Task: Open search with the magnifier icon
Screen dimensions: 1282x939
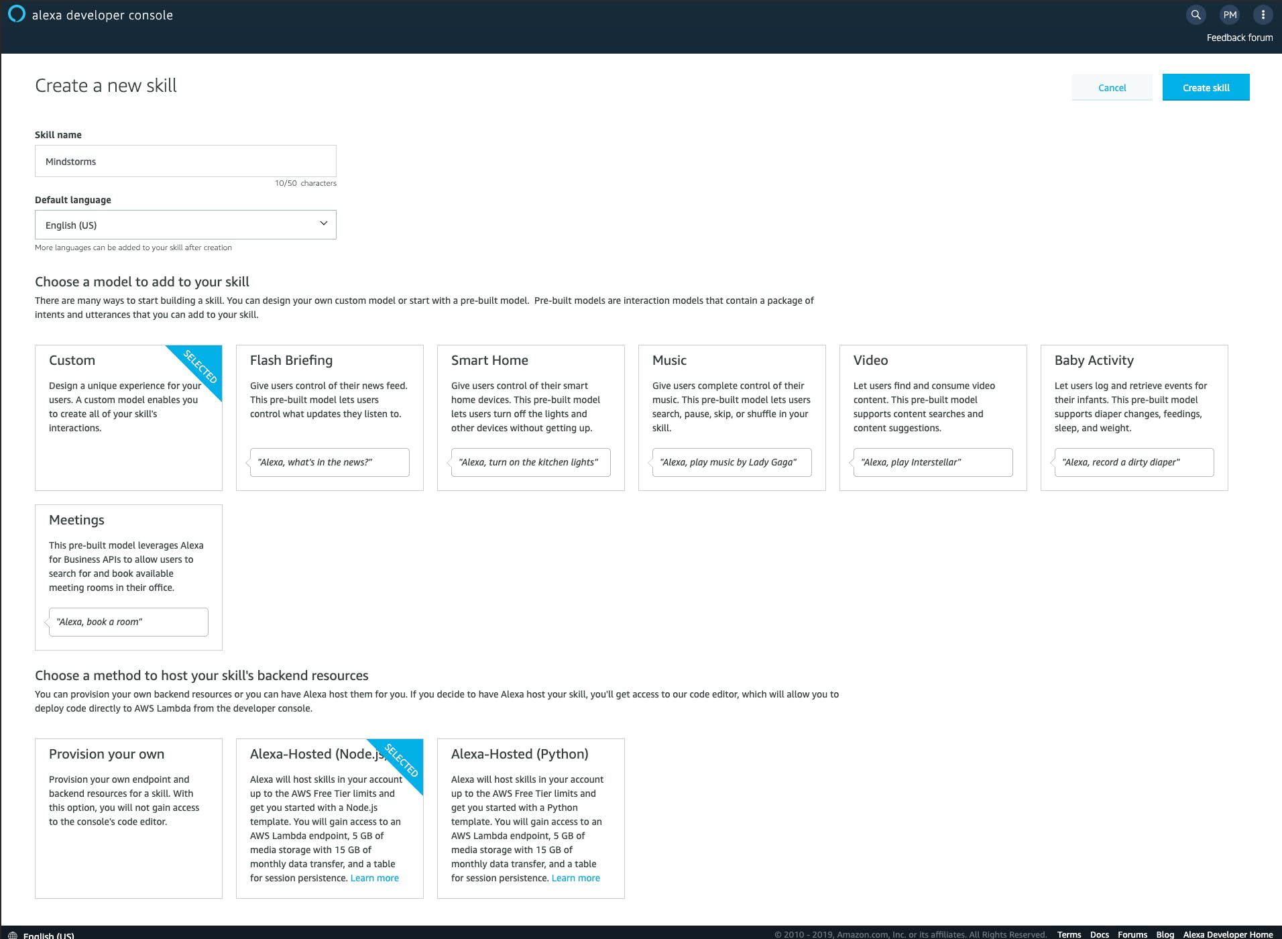Action: (x=1196, y=15)
